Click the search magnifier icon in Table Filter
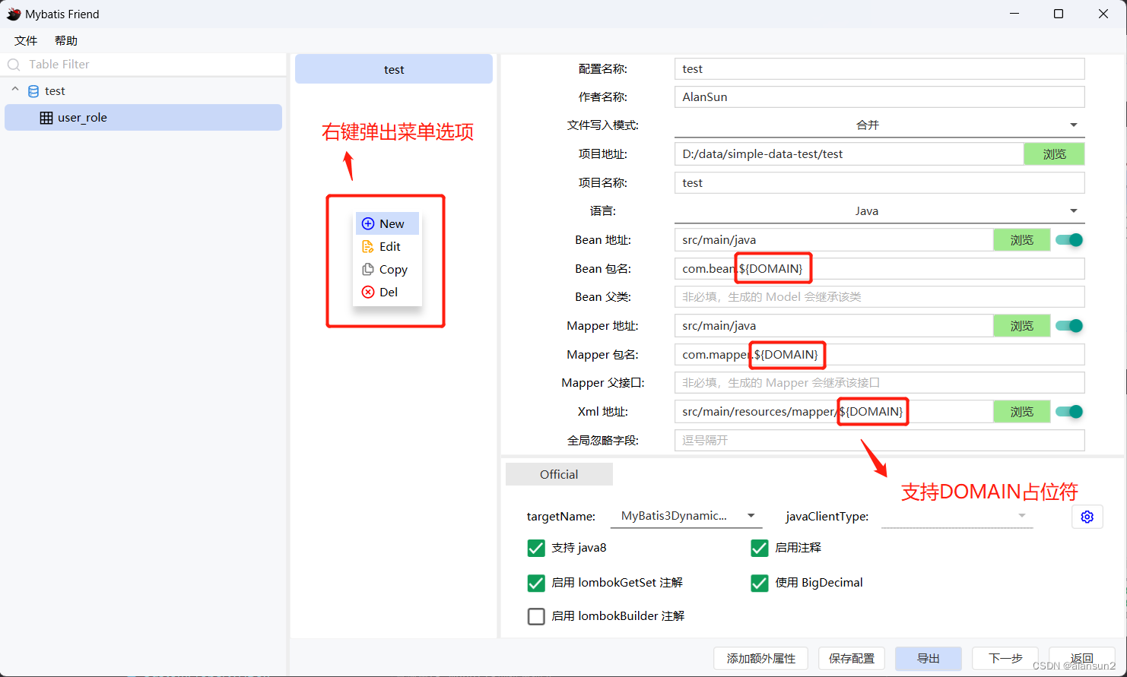Viewport: 1127px width, 677px height. pyautogui.click(x=14, y=65)
